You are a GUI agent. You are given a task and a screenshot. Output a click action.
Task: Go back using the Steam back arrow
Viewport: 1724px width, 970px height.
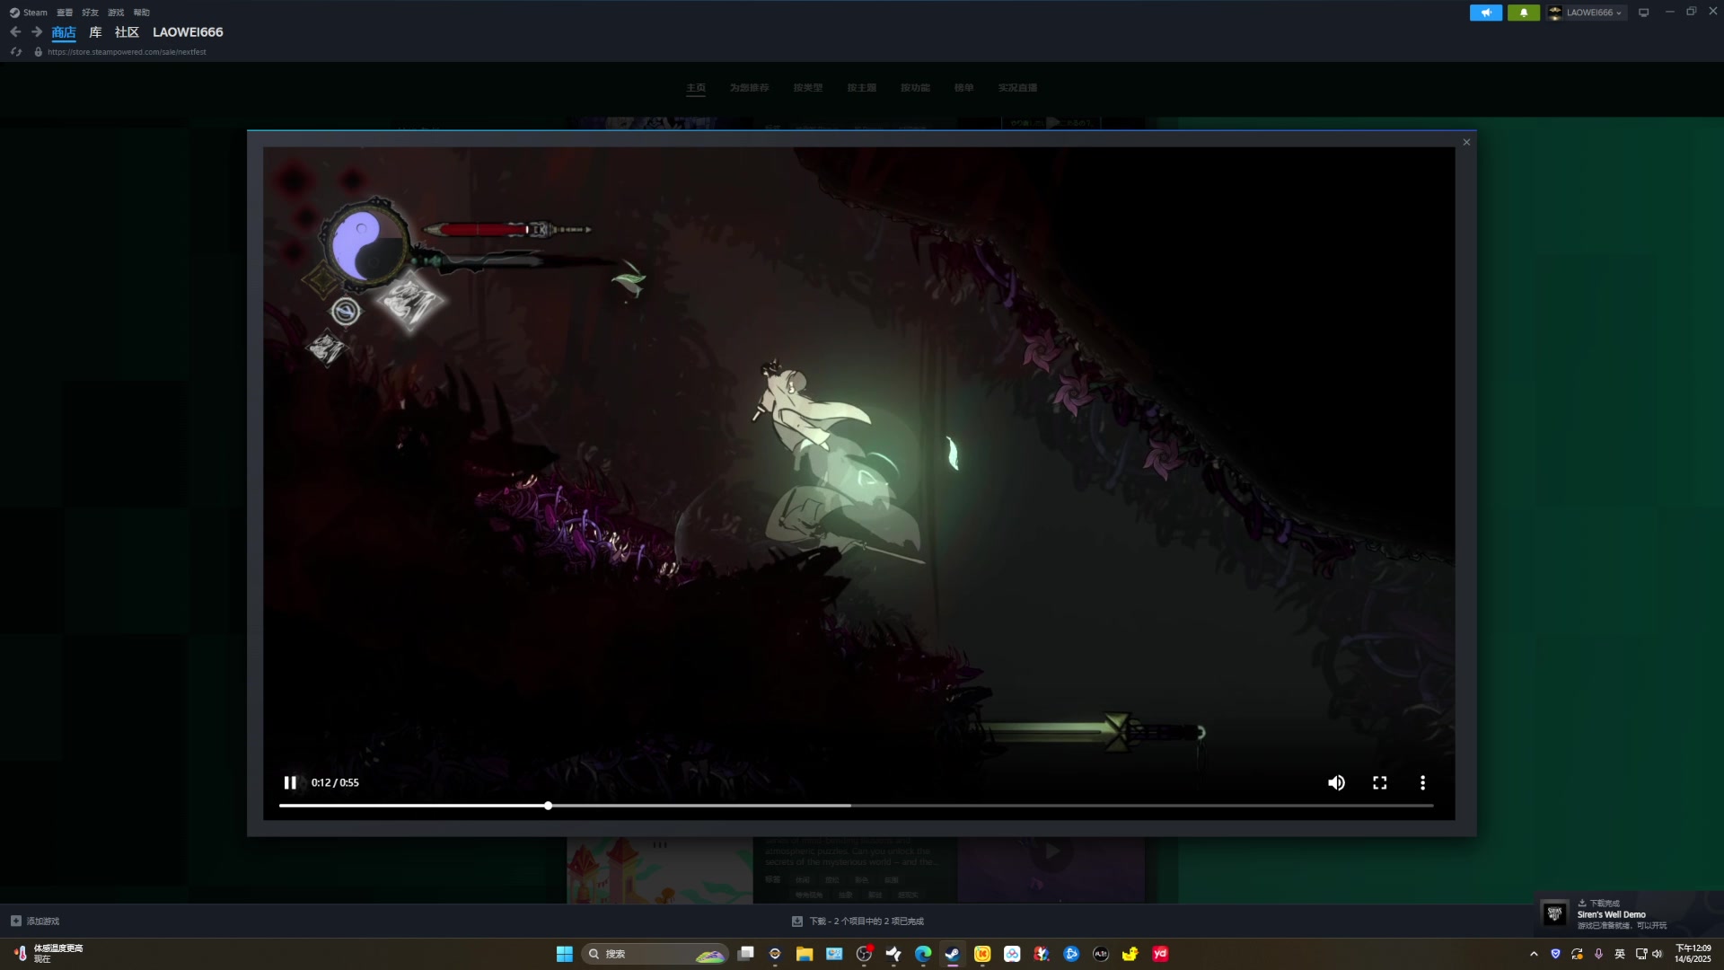click(x=15, y=31)
